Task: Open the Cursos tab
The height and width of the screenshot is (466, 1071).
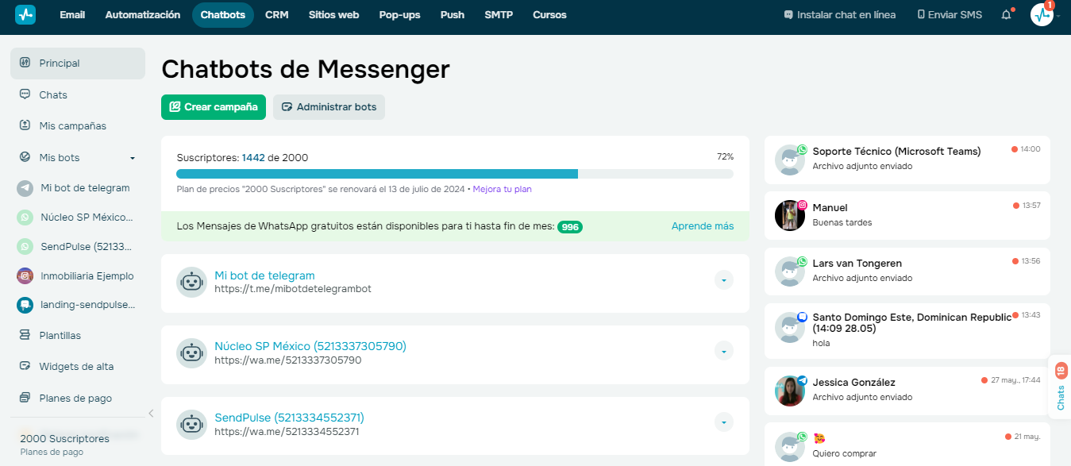Action: [x=549, y=15]
